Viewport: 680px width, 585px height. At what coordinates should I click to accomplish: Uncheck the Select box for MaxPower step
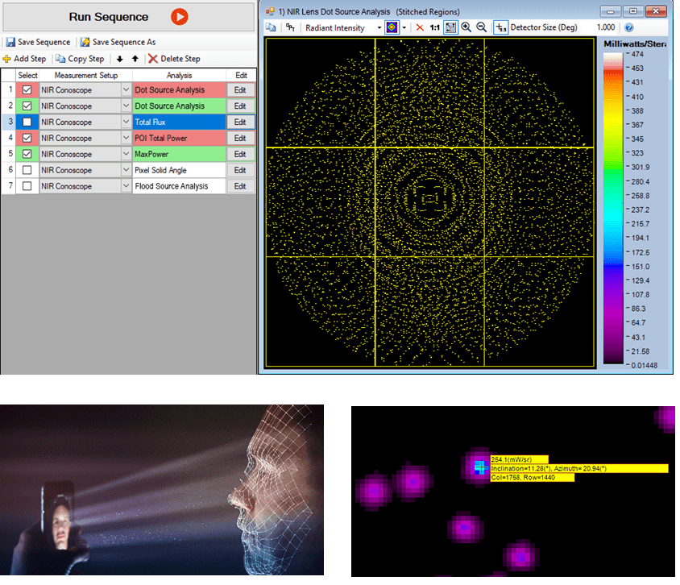(x=27, y=154)
